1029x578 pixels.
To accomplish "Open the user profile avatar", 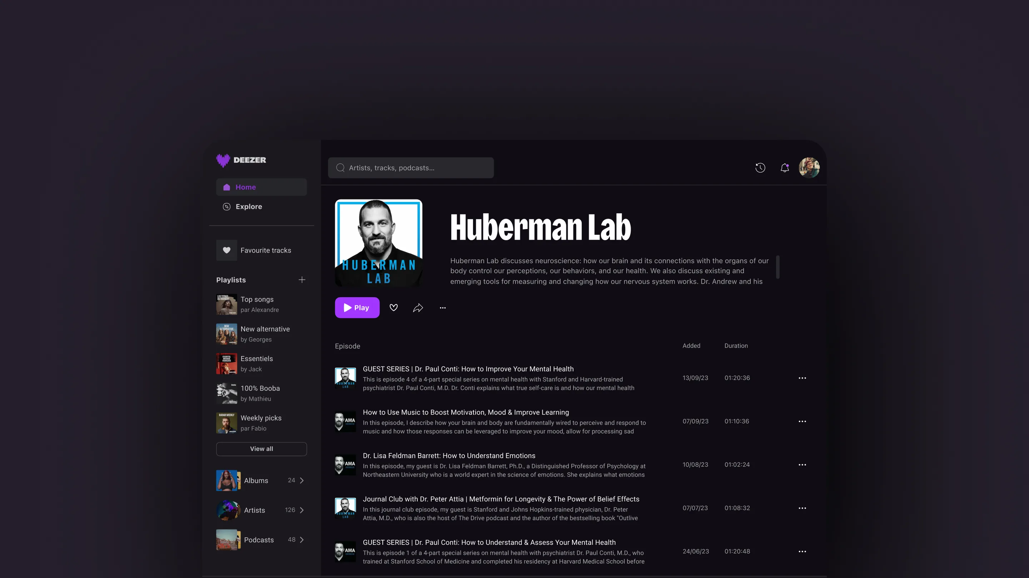I will (809, 168).
